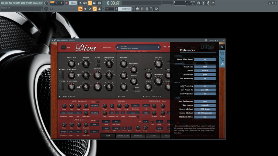278x156 pixels.
Task: Click Auto Tag Features never button
Action: [205, 101]
